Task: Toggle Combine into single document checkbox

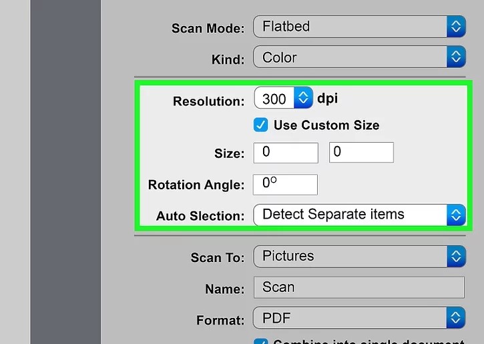Action: (x=261, y=341)
